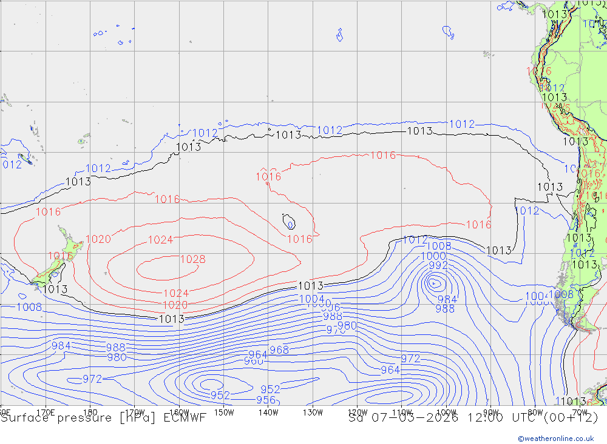The image size is (607, 444).
Task: Click the 992 isobar label
Action: (x=438, y=265)
